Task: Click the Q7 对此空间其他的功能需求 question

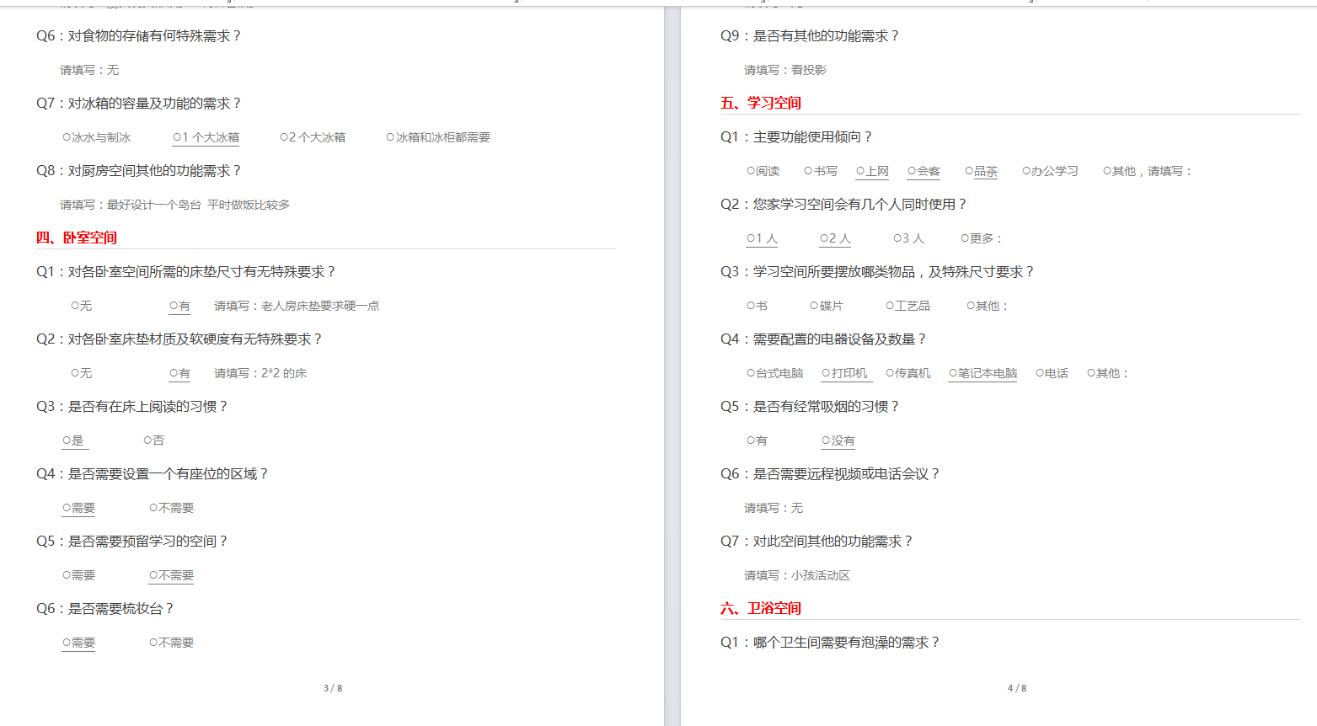Action: pos(816,542)
